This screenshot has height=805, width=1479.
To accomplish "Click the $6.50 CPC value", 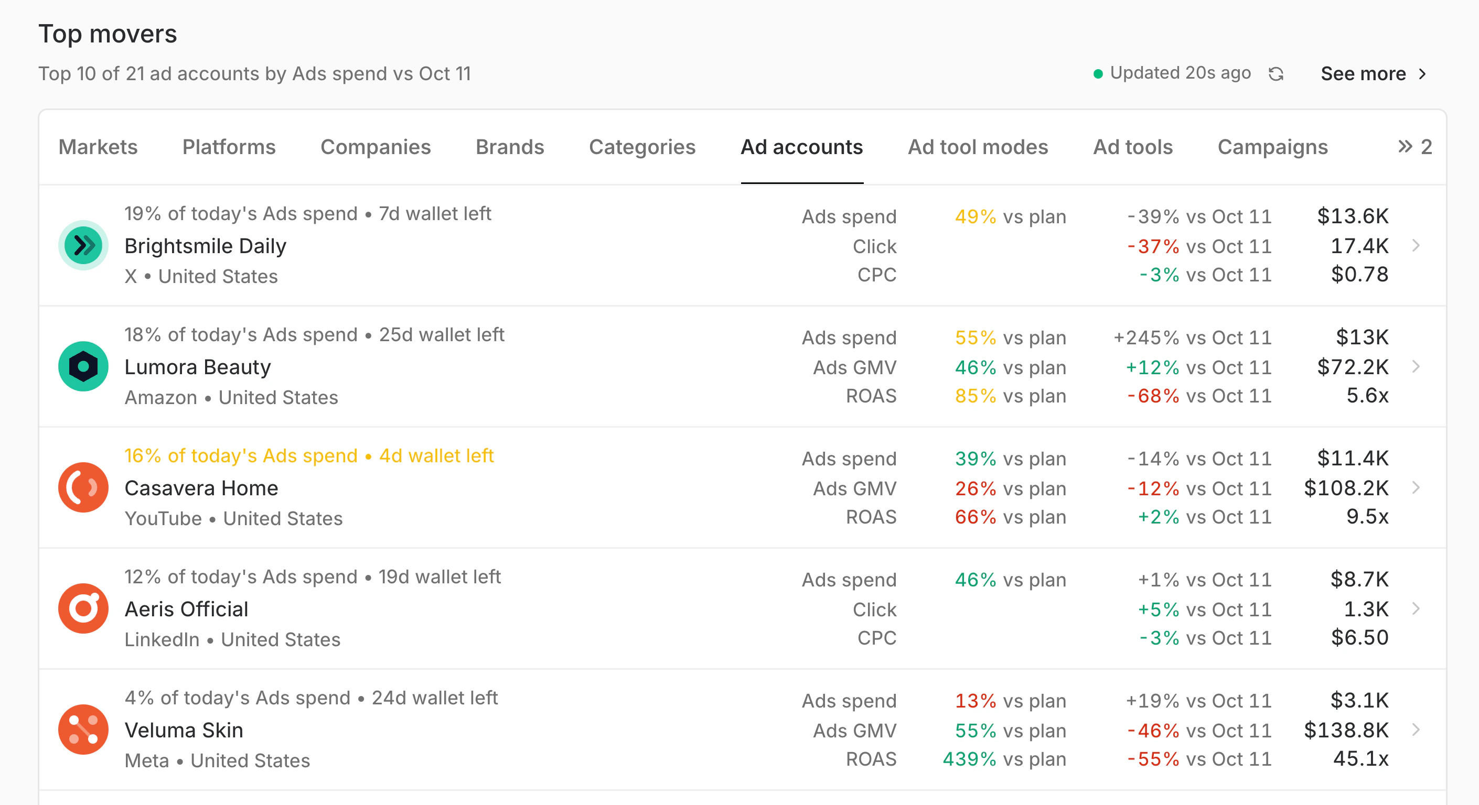I will click(1359, 637).
